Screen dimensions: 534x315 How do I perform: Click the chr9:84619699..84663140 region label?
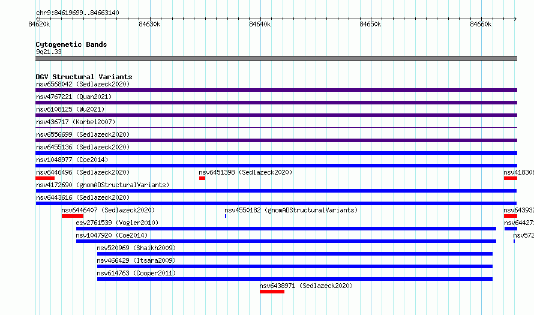pyautogui.click(x=77, y=13)
